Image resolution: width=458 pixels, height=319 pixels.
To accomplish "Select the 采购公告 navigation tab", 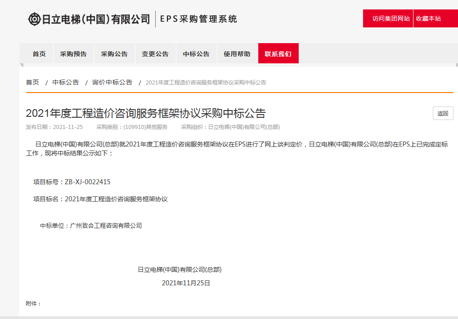I will (114, 54).
